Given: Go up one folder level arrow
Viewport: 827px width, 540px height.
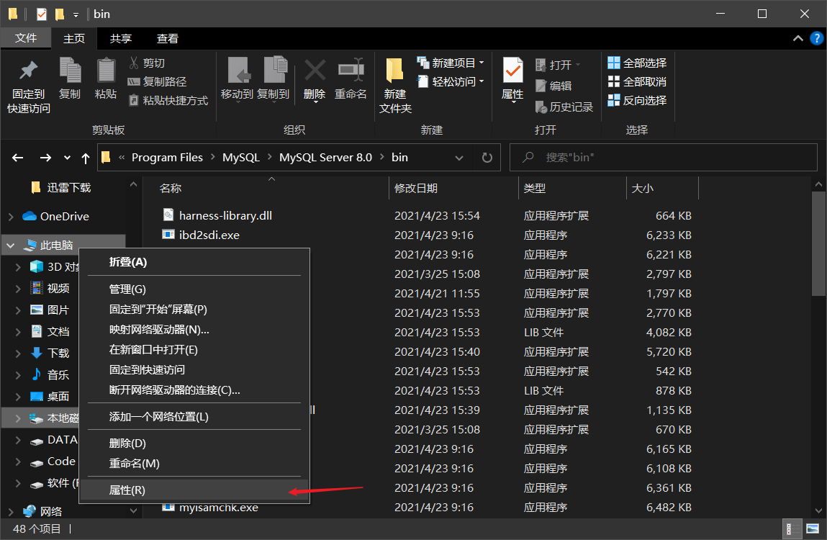Looking at the screenshot, I should coord(86,157).
